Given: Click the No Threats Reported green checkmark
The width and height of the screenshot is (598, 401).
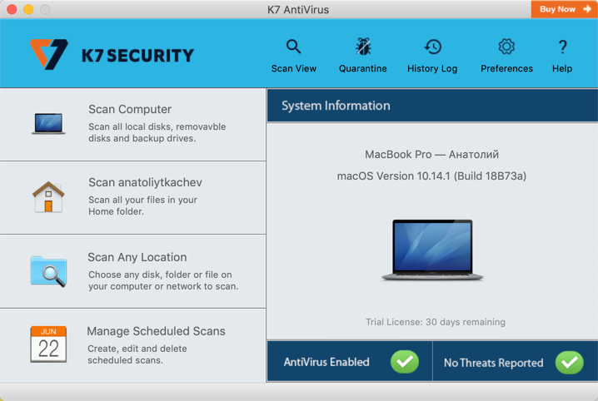Looking at the screenshot, I should (x=570, y=362).
